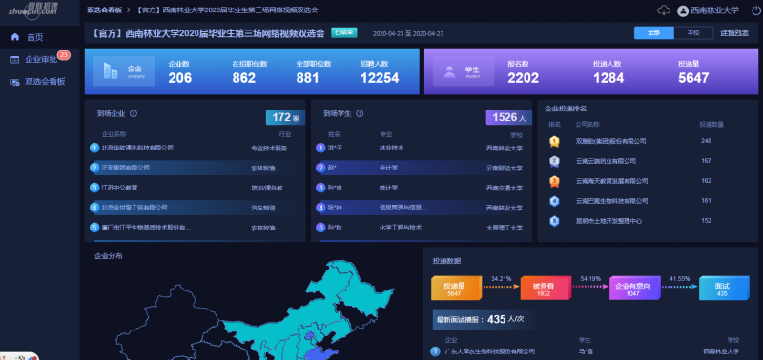The height and width of the screenshot is (360, 763).
Task: Click the orange 投递量 5647 funnel block
Action: (x=456, y=289)
